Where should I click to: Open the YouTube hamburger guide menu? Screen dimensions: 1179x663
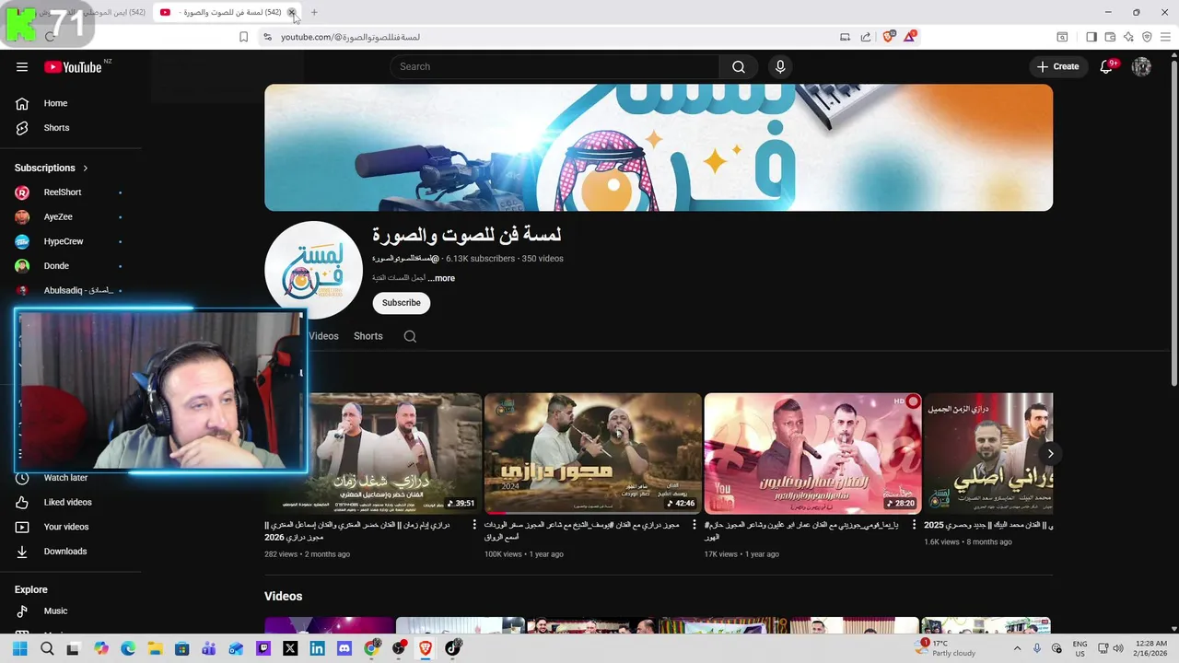coord(22,66)
